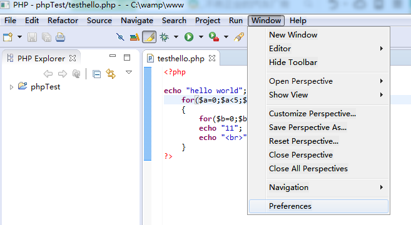
Task: Expand the Open Perspective submenu
Action: [x=319, y=81]
